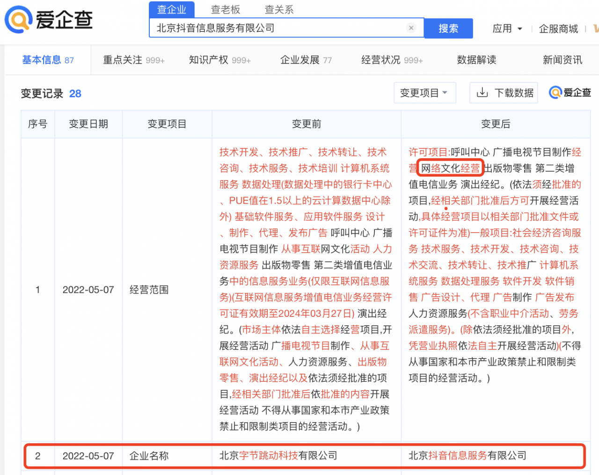Click the blue 搜索 search button
This screenshot has height=475, width=599.
click(448, 29)
